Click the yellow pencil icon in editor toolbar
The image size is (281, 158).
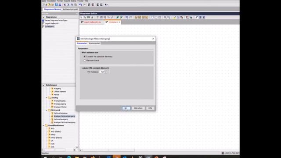[175, 18]
